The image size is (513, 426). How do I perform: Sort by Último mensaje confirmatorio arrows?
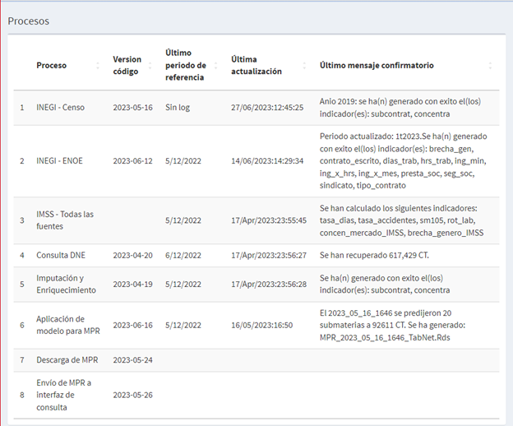click(490, 66)
